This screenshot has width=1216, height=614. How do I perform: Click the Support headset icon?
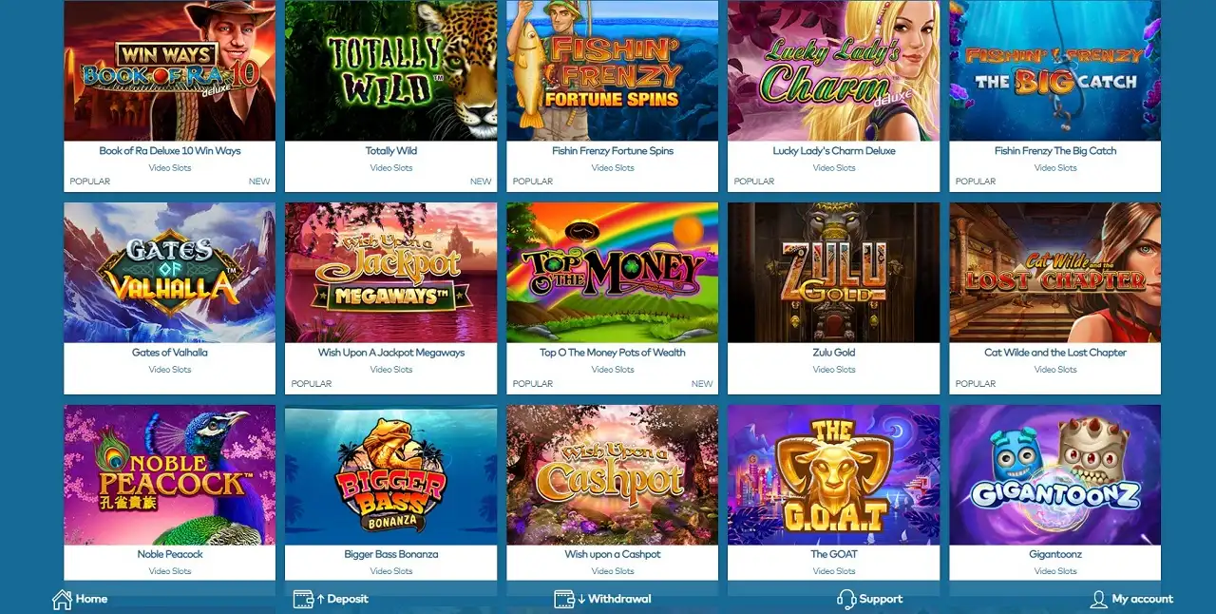click(845, 599)
